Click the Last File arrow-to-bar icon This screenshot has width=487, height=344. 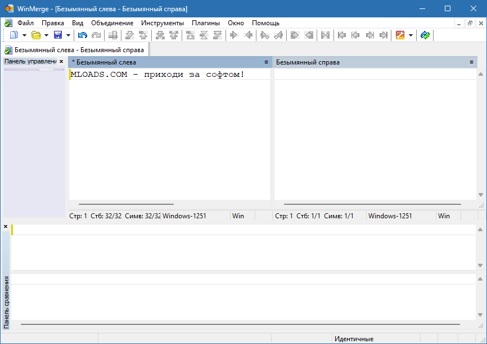(x=384, y=35)
